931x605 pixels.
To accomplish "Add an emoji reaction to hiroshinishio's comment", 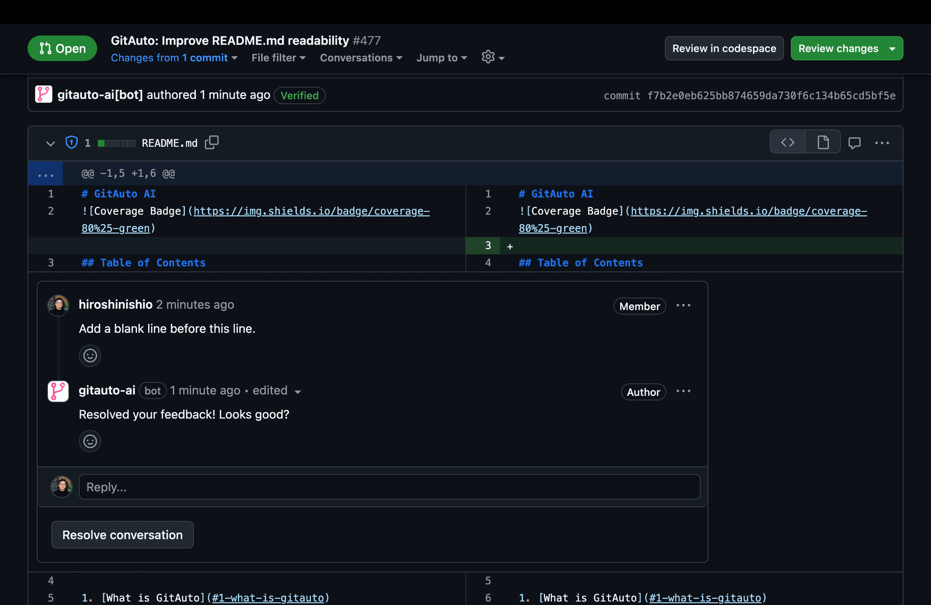I will point(90,356).
